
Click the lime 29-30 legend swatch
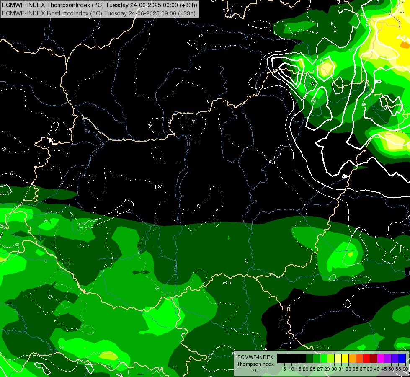point(331,358)
